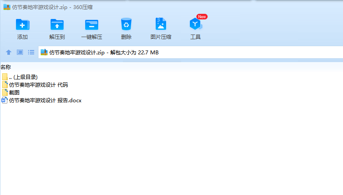
Task: Click the 360压缩 app icon in the title bar
Action: click(x=7, y=7)
